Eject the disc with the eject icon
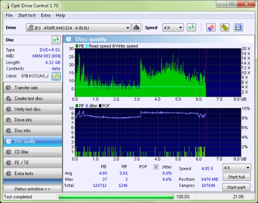The width and height of the screenshot is (258, 203). coord(136,27)
